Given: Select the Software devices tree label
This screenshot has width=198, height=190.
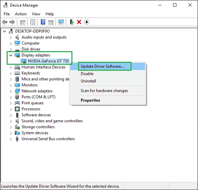Looking at the screenshot, I should click(x=36, y=115).
